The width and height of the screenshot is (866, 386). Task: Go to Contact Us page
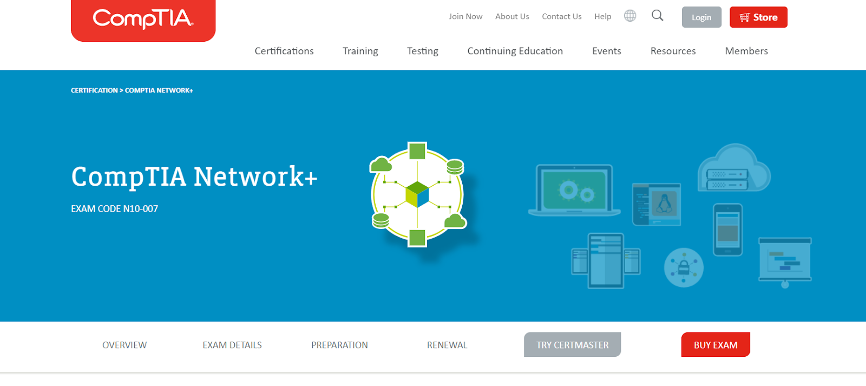click(x=562, y=16)
